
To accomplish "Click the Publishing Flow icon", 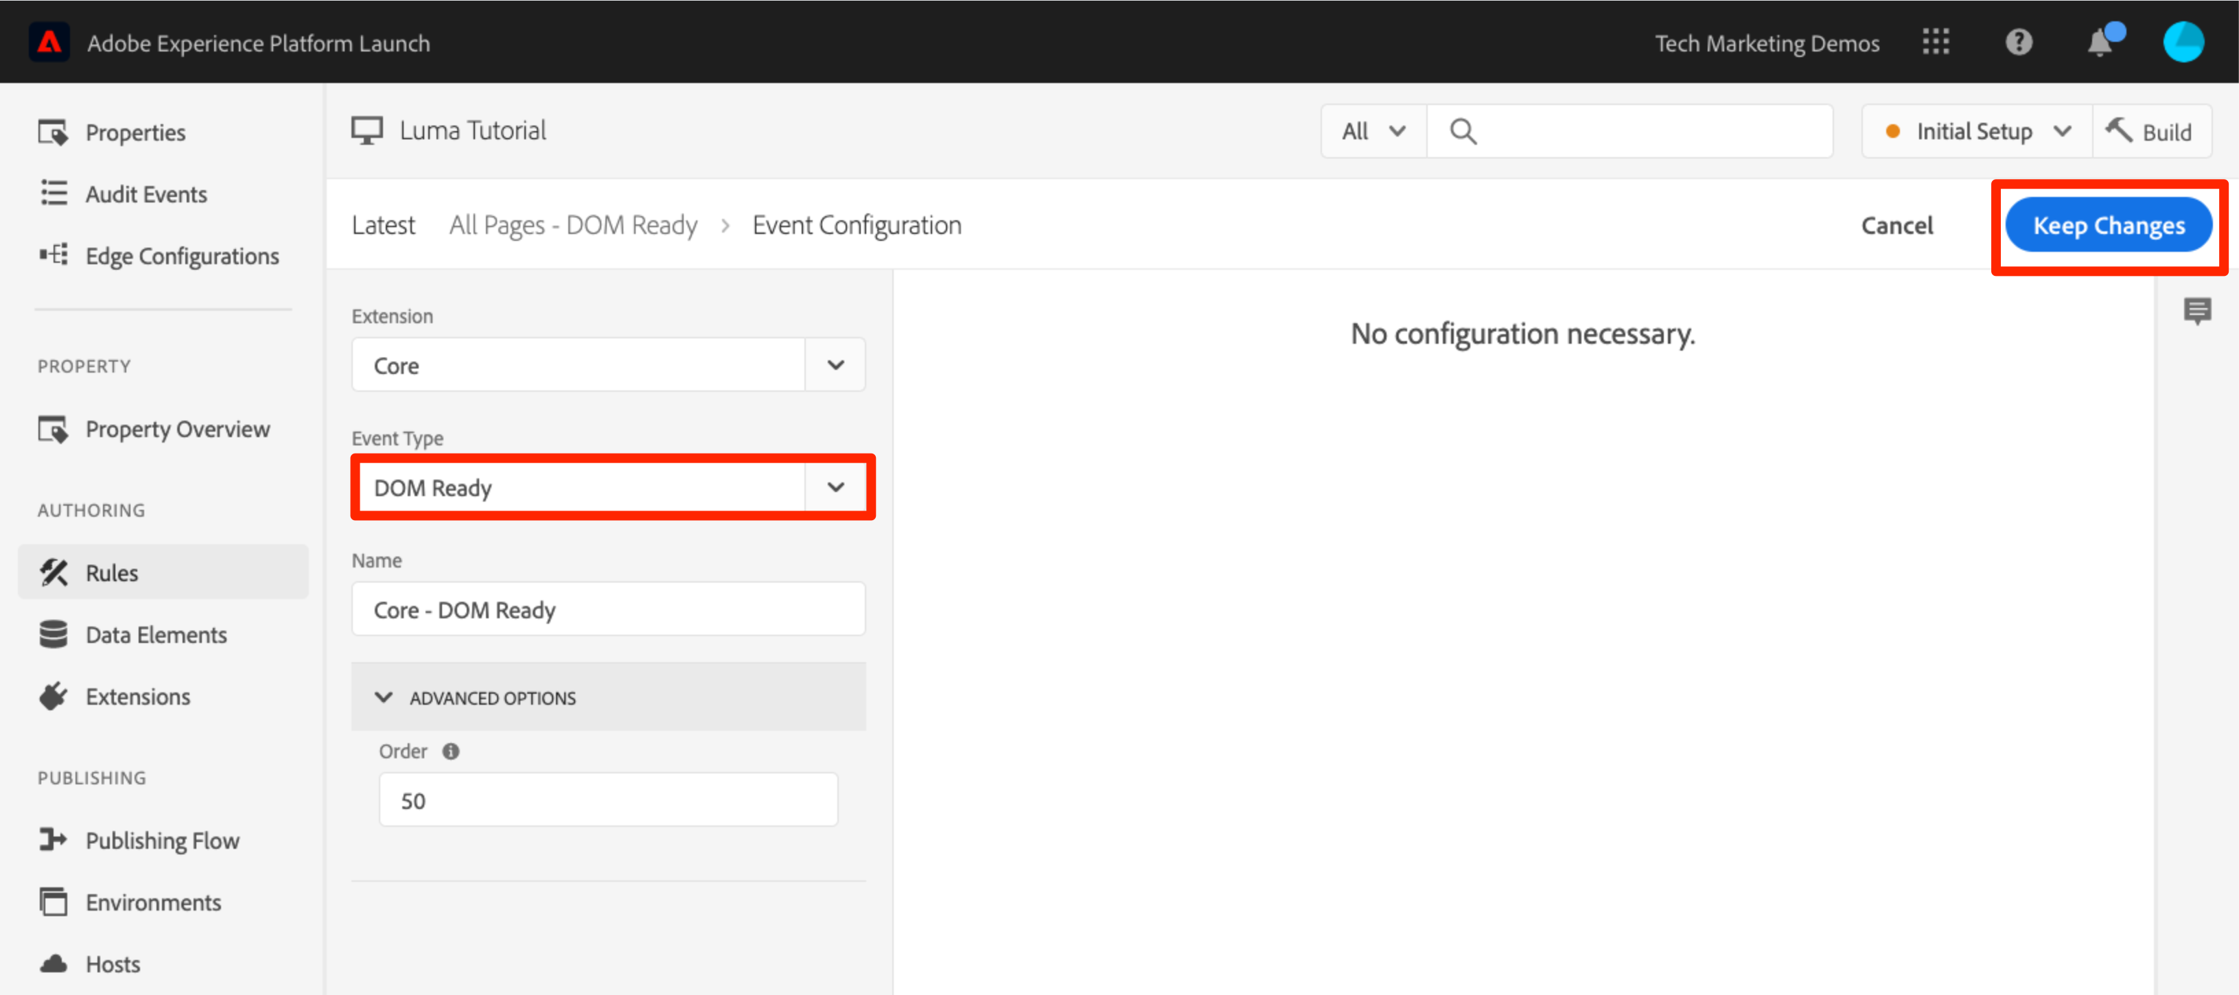I will click(51, 839).
